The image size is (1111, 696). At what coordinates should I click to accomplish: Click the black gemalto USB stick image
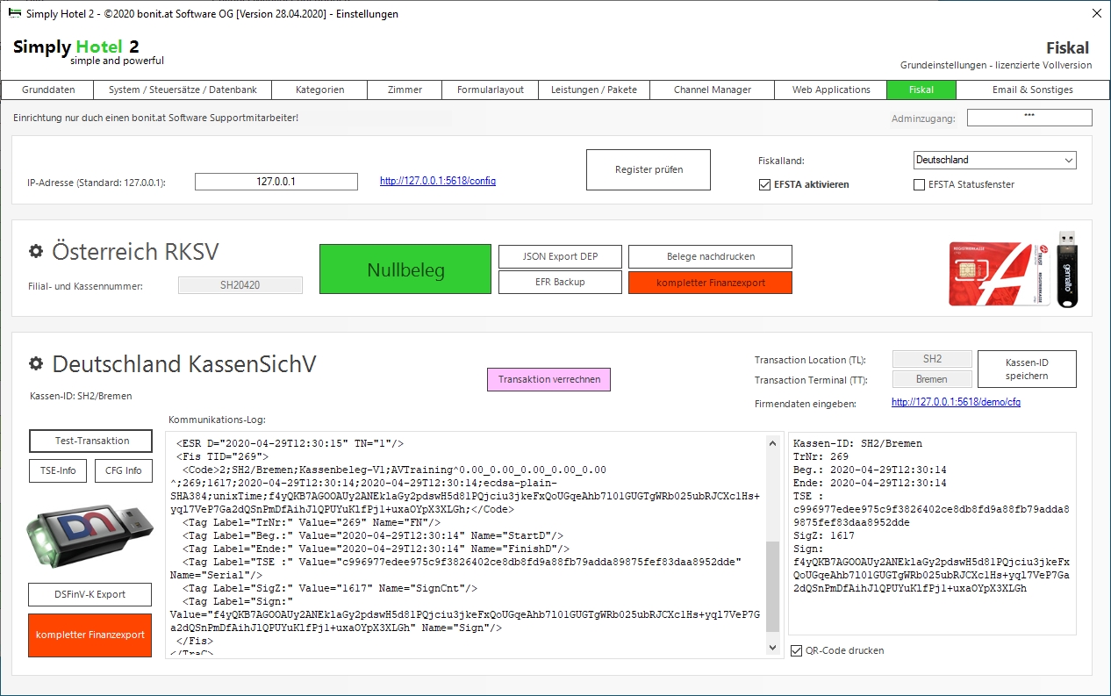(x=1067, y=269)
